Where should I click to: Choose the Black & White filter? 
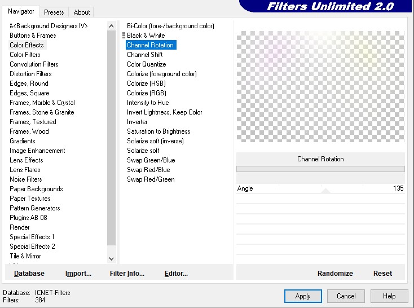coord(146,36)
